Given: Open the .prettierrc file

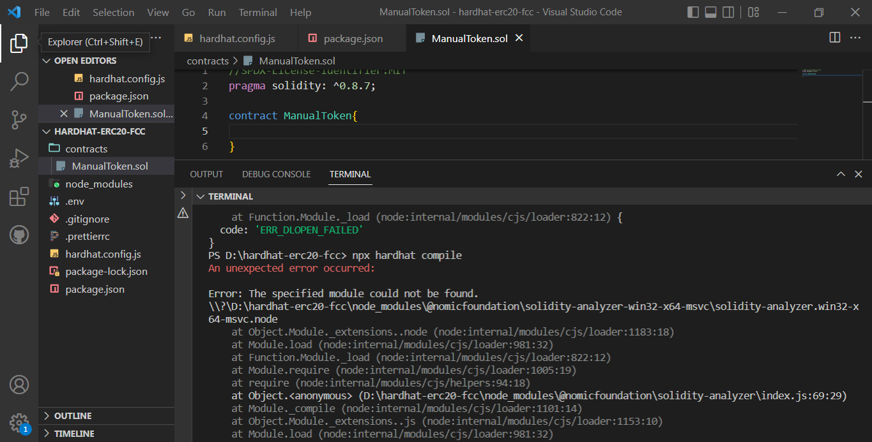Looking at the screenshot, I should 87,236.
